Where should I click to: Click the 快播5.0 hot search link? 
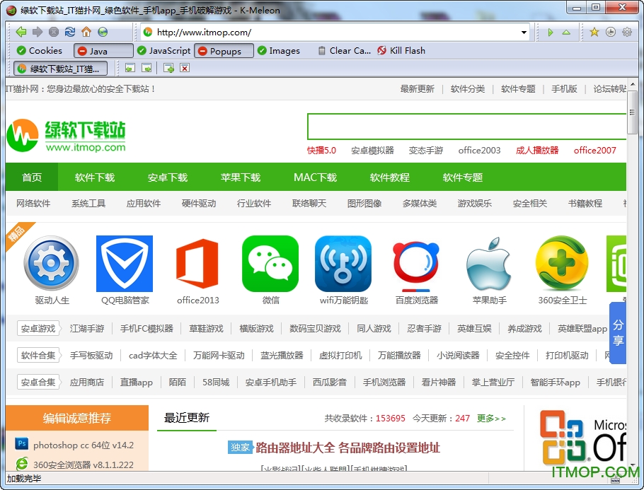[x=321, y=150]
